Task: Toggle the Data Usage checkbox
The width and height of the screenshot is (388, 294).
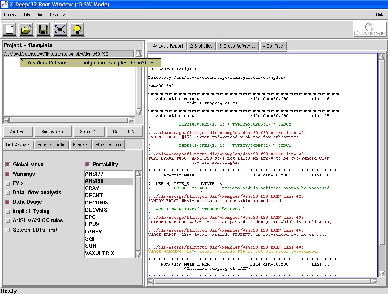Action: pos(8,202)
